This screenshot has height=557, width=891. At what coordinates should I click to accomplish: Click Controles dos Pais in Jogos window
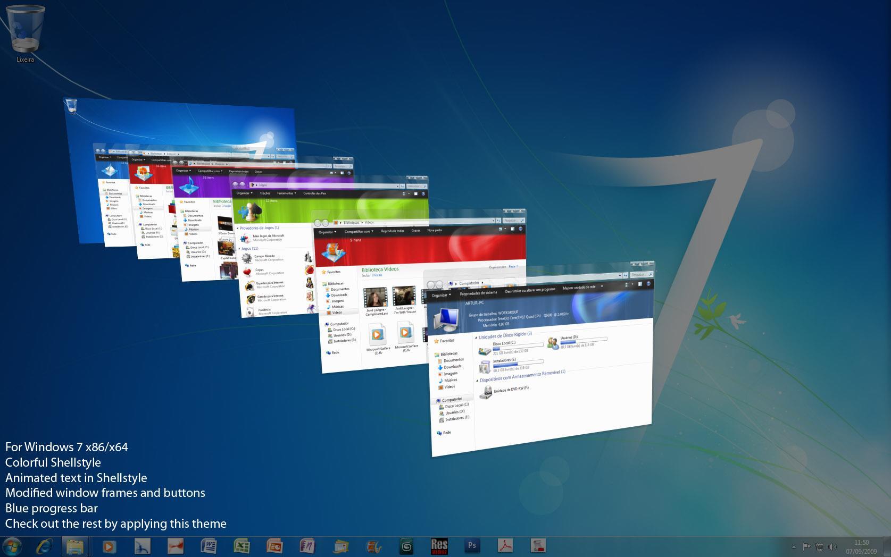[314, 193]
